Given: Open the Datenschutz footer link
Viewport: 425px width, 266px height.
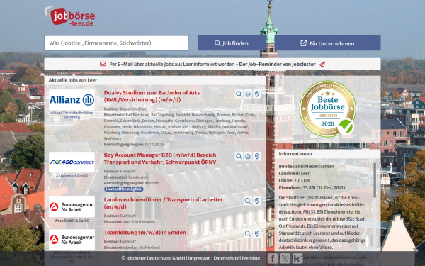Looking at the screenshot, I should [x=226, y=258].
